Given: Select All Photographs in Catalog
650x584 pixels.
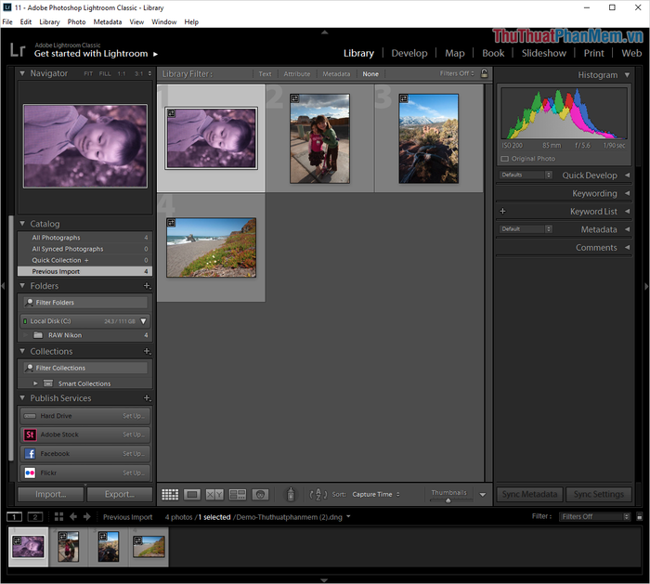Looking at the screenshot, I should [x=85, y=238].
